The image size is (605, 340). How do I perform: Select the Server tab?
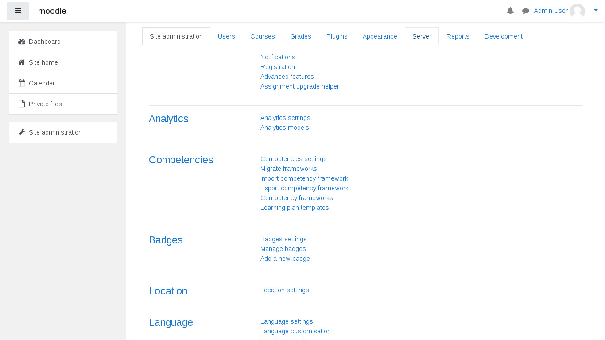(x=422, y=36)
